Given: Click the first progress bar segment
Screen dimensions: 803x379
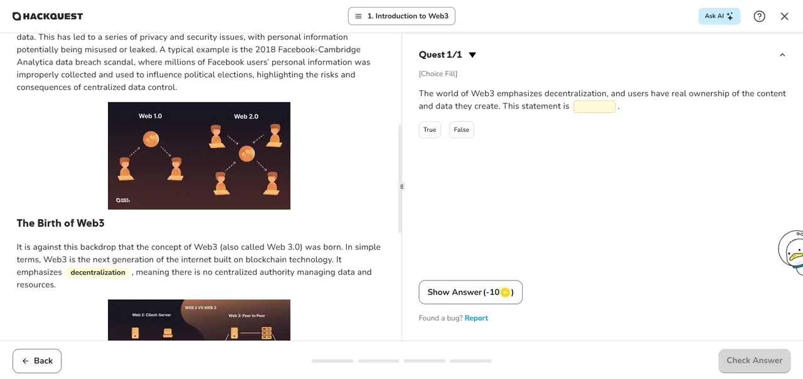Looking at the screenshot, I should tap(332, 361).
